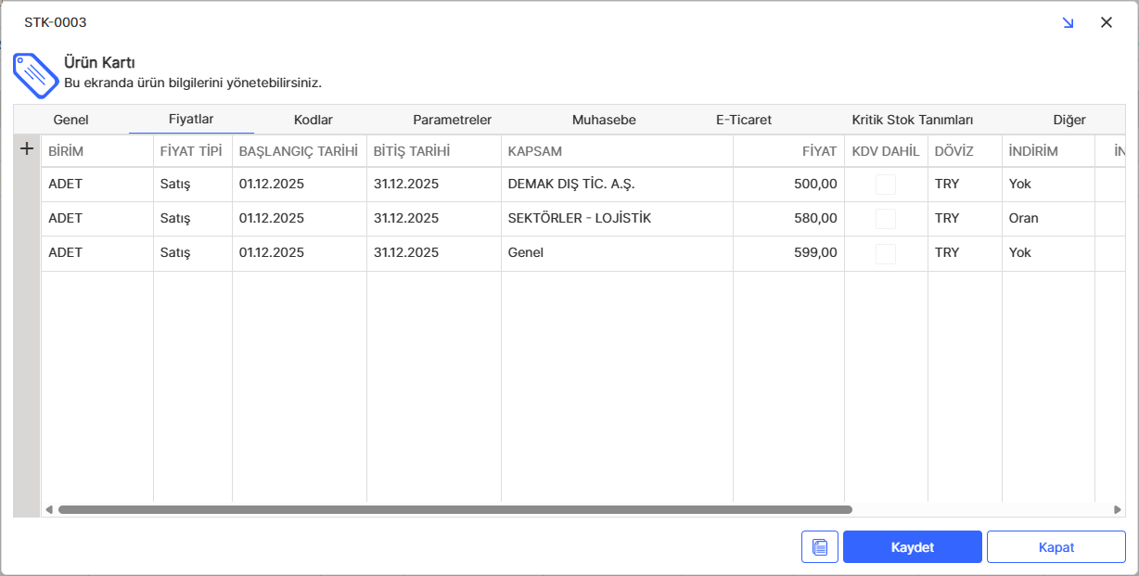
Task: Click the copy icon button beside Kaydet
Action: (x=819, y=547)
